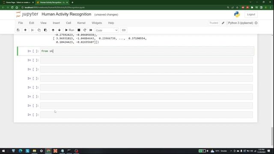This screenshot has width=274, height=154.
Task: Open the Windows Start menu
Action: click(x=3, y=151)
